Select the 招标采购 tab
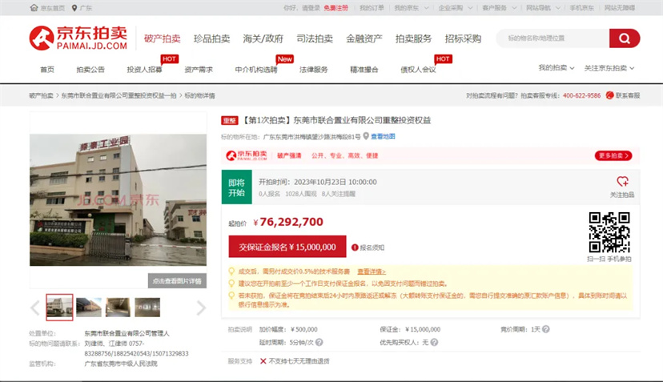The height and width of the screenshot is (382, 663). click(x=463, y=38)
